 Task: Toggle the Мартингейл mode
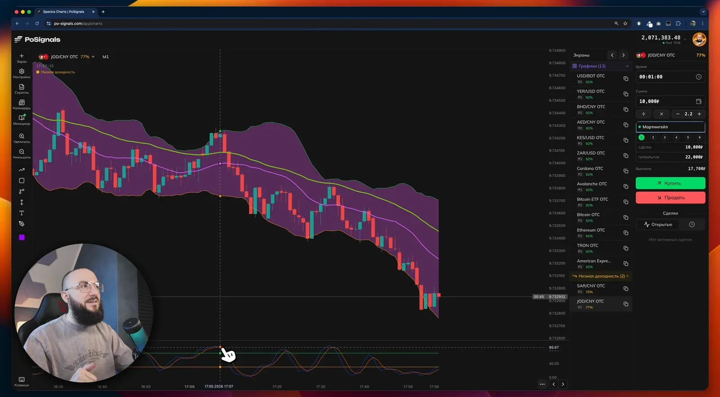tap(670, 127)
